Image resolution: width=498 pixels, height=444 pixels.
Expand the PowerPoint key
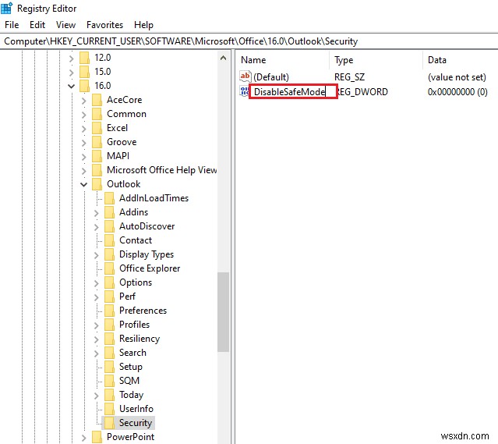click(x=84, y=438)
